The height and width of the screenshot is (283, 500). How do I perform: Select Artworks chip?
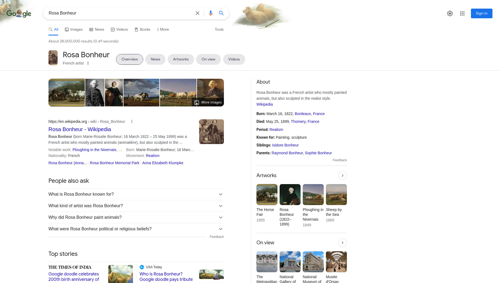[x=181, y=59]
